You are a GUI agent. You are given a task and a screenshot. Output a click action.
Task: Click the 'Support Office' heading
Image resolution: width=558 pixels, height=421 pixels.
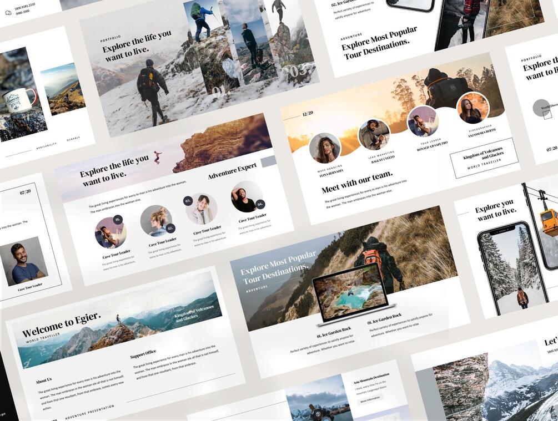click(x=143, y=354)
